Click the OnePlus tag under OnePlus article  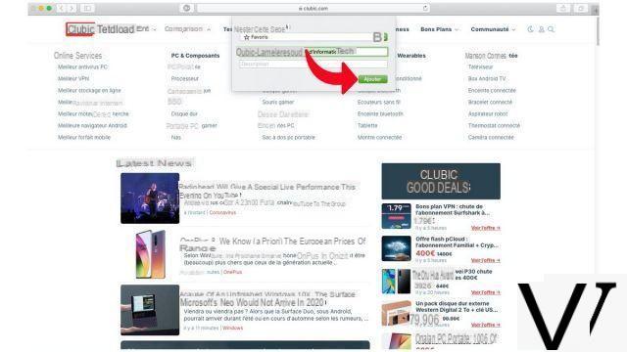(232, 272)
